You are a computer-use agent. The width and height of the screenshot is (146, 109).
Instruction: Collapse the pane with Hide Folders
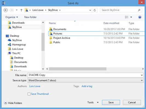13,103
